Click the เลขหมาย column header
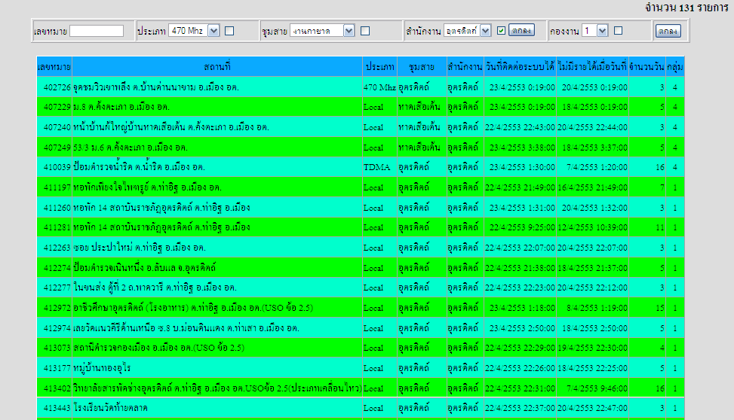This screenshot has width=734, height=420. coord(54,67)
